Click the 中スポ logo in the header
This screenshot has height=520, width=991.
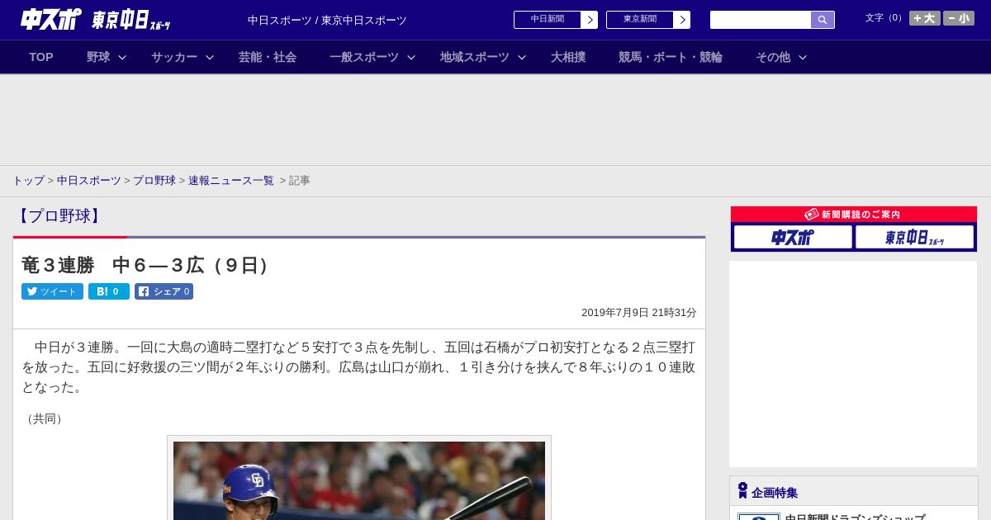click(51, 19)
